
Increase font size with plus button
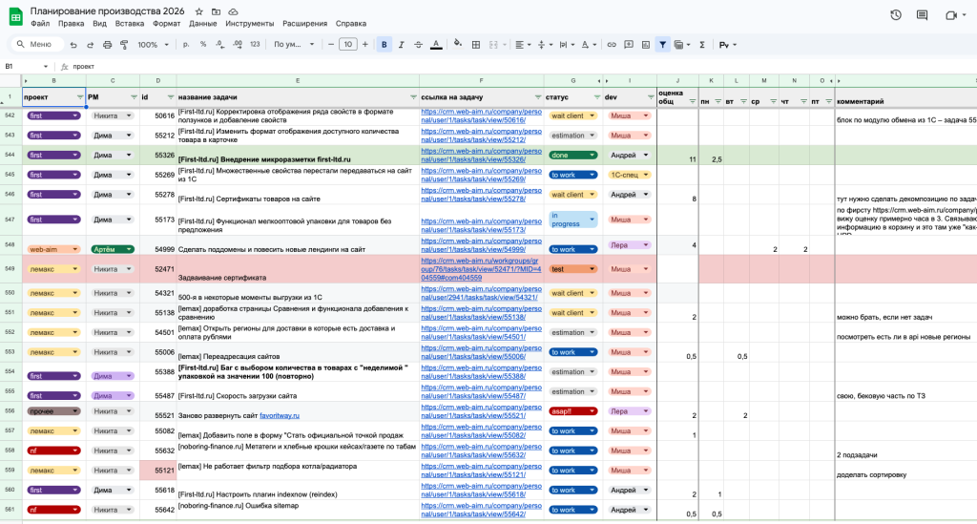pos(365,44)
